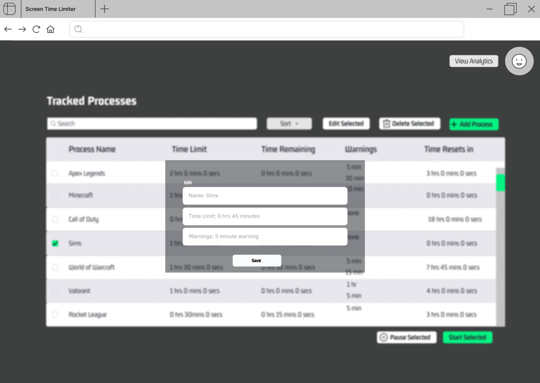Open the Sort dropdown
Screen dimensions: 540x383
coord(289,124)
